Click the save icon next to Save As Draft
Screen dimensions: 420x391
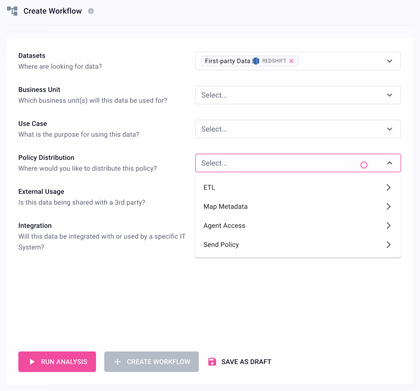[212, 361]
